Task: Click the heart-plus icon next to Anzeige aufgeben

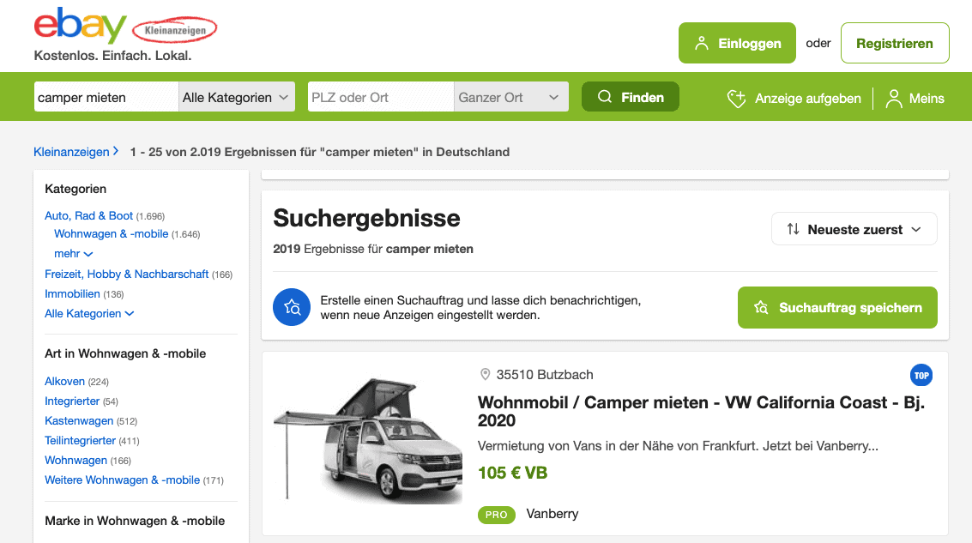Action: (736, 99)
